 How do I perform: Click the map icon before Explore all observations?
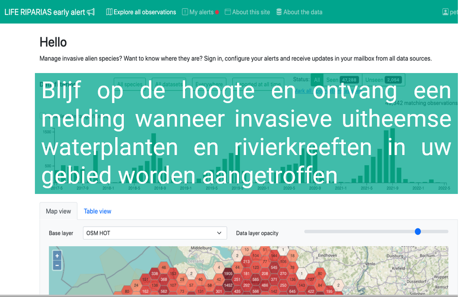point(109,12)
